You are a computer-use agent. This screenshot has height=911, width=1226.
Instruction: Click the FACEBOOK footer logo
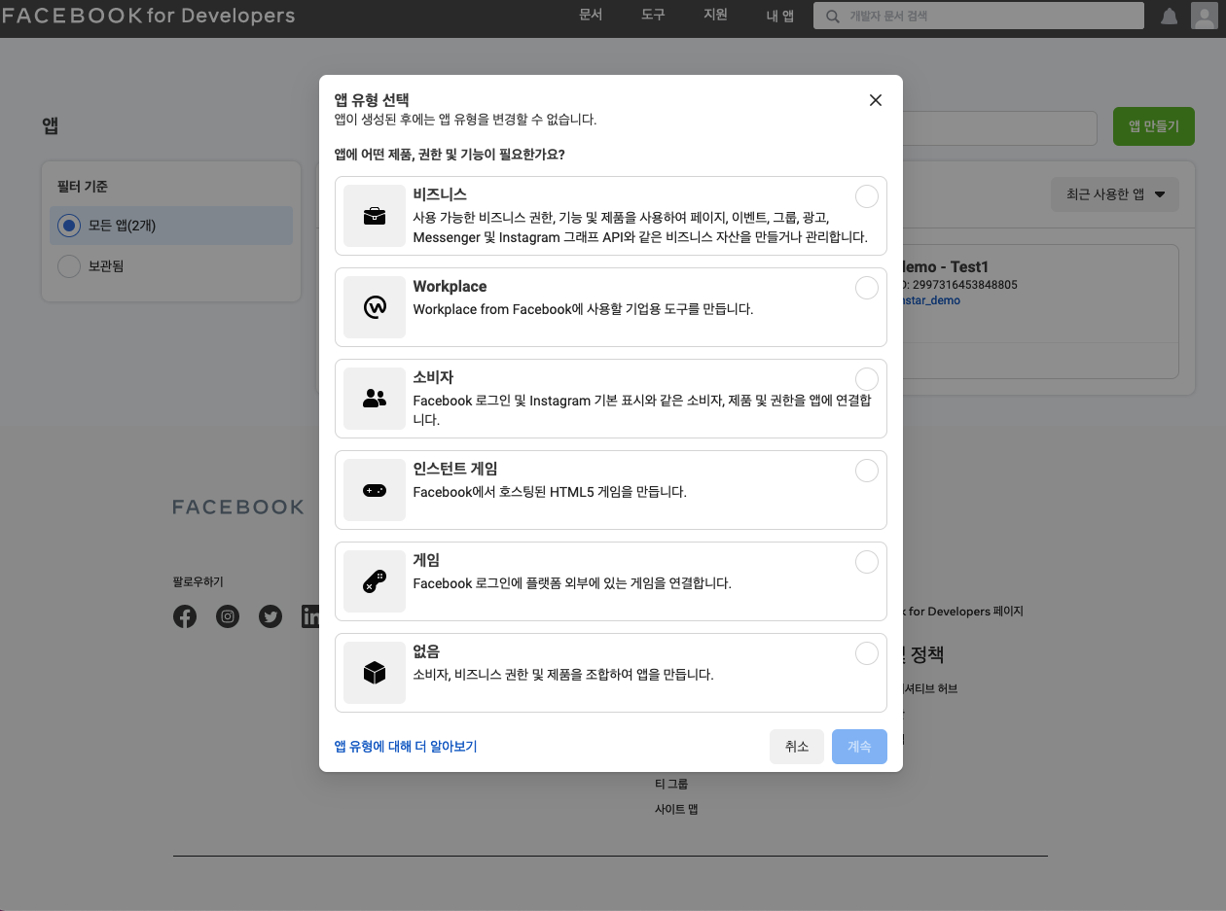click(x=238, y=507)
